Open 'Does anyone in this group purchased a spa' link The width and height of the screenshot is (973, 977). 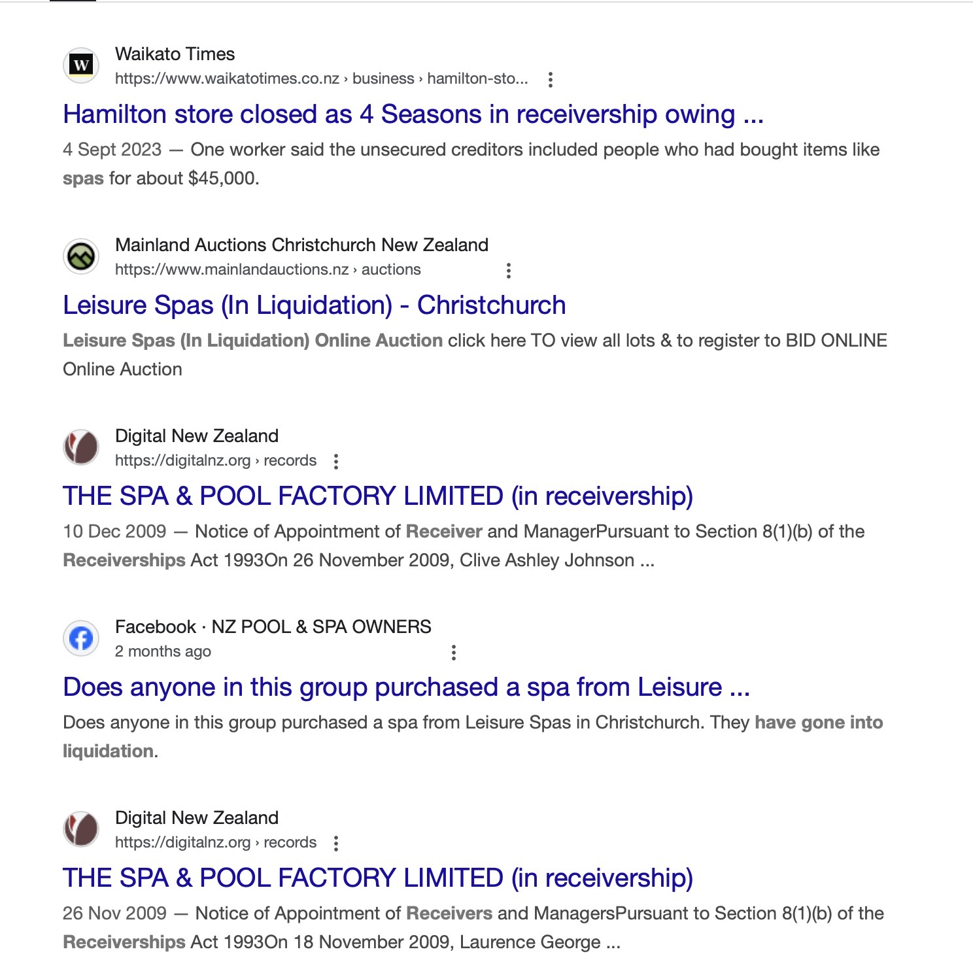406,687
